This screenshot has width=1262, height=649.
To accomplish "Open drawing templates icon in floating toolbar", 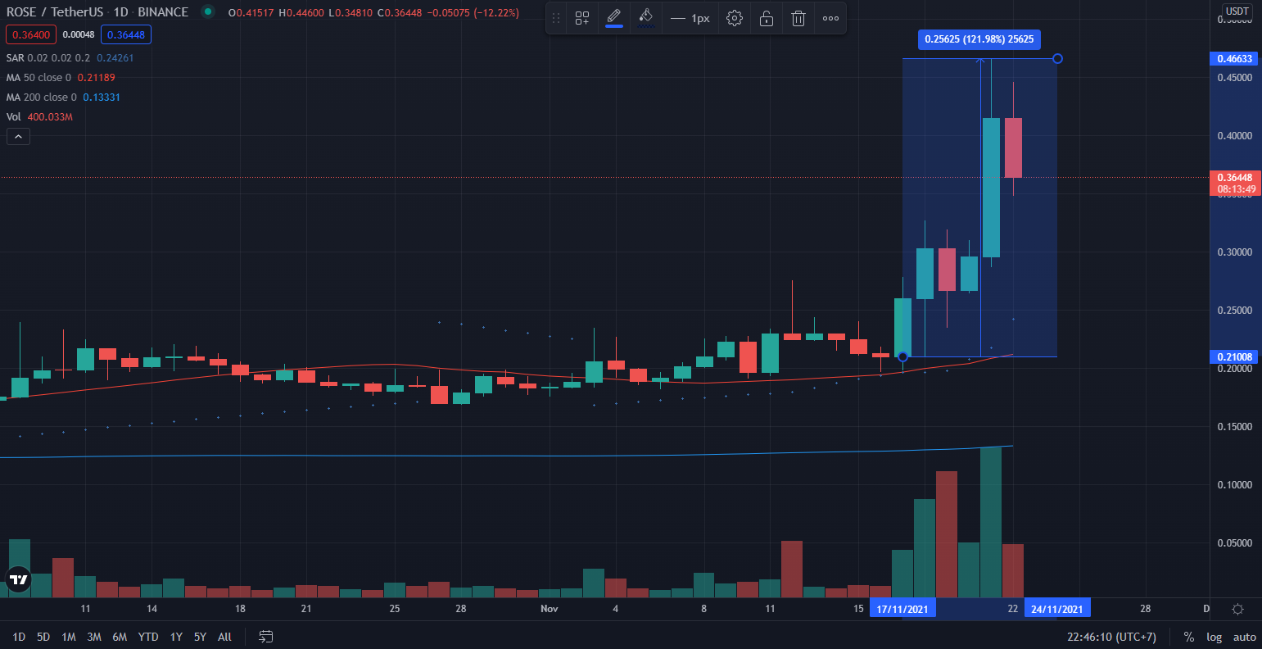I will coord(582,18).
